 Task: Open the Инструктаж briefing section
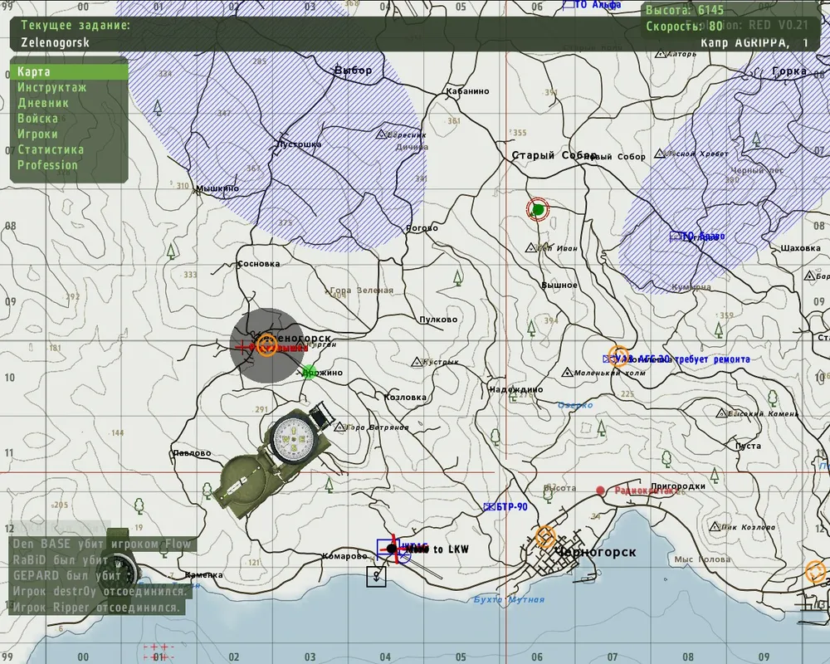[x=51, y=87]
